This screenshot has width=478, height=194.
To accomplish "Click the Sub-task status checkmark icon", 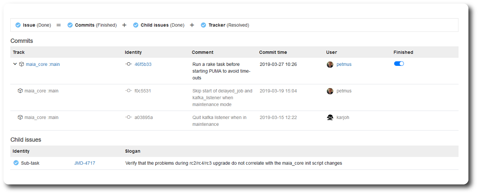I will tap(16, 163).
